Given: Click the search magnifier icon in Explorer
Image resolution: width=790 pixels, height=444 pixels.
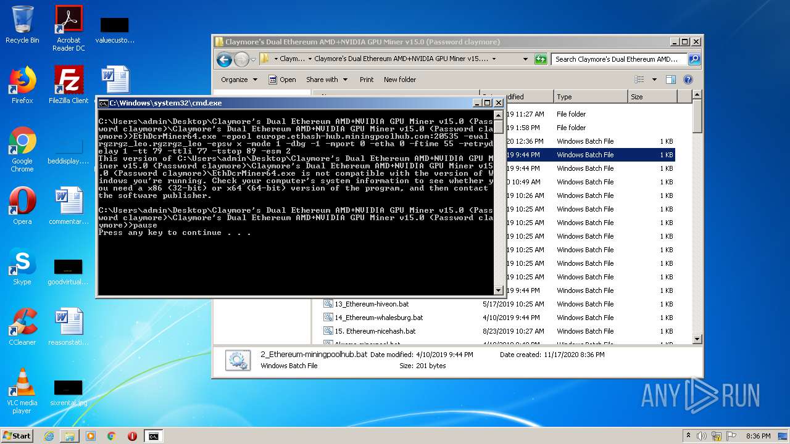Looking at the screenshot, I should tap(694, 59).
